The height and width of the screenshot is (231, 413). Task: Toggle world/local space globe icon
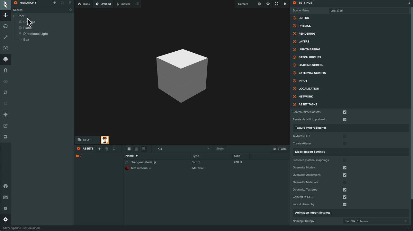(x=5, y=59)
